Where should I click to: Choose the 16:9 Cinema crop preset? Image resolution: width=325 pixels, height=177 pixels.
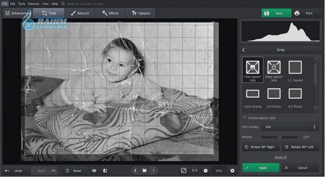tap(252, 94)
